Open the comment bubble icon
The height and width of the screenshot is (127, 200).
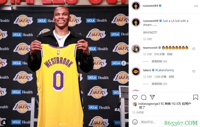point(144,97)
